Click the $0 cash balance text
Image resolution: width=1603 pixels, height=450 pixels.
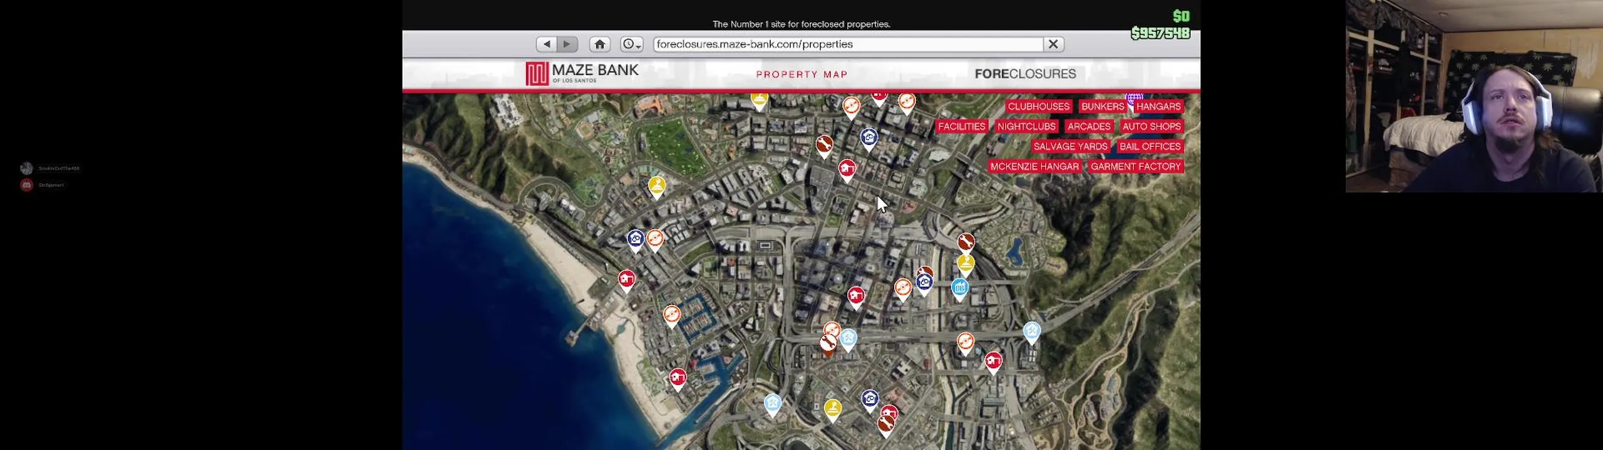tap(1181, 16)
